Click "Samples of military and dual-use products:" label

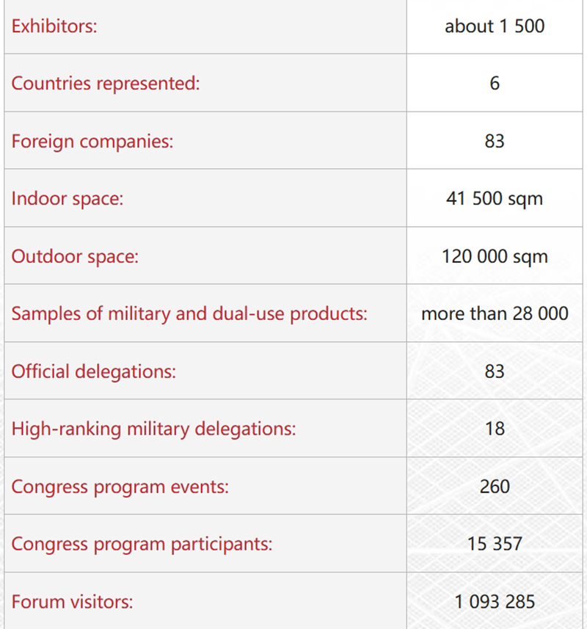pyautogui.click(x=189, y=313)
